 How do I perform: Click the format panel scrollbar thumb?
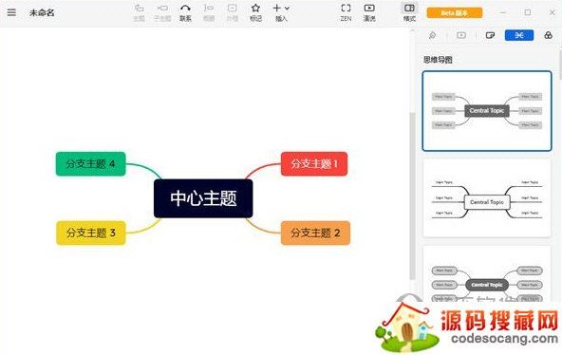[x=560, y=65]
